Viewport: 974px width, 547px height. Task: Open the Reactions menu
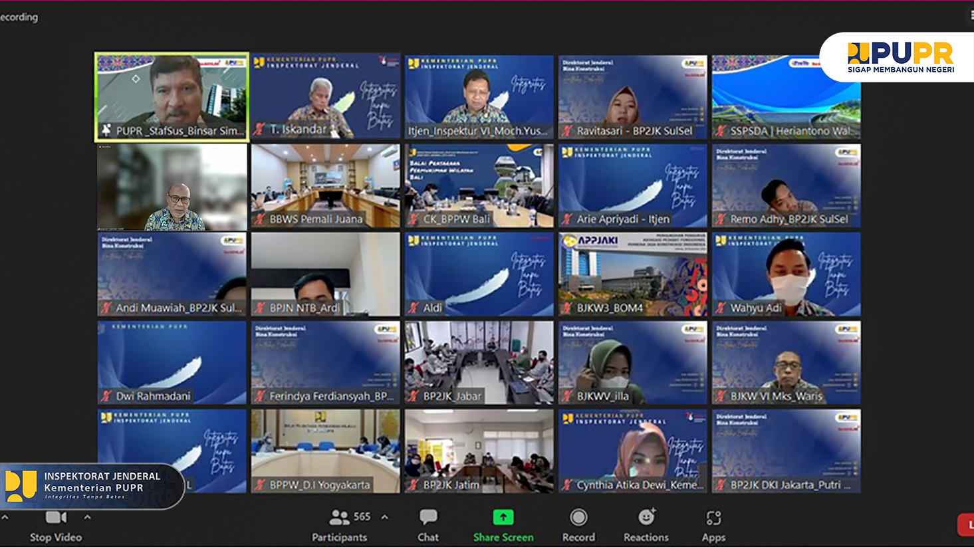click(646, 526)
